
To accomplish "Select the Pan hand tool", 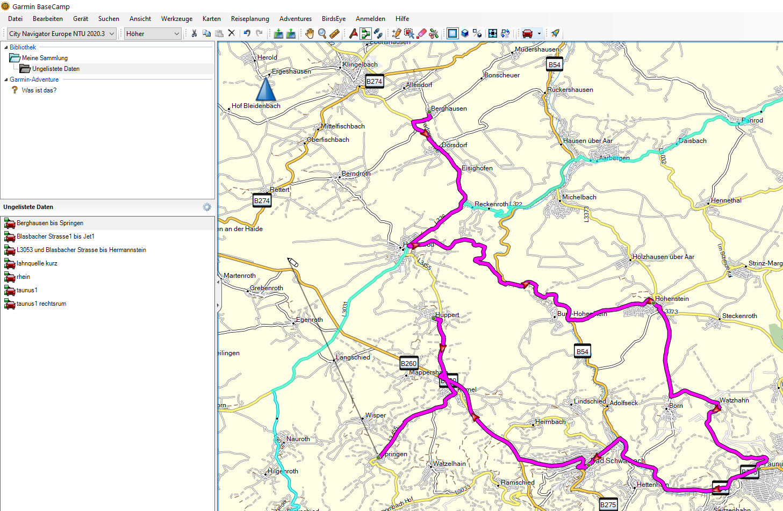I will 310,33.
